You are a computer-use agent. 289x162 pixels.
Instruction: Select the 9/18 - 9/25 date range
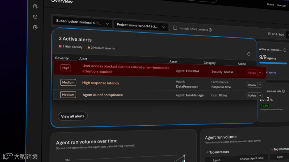[276, 34]
